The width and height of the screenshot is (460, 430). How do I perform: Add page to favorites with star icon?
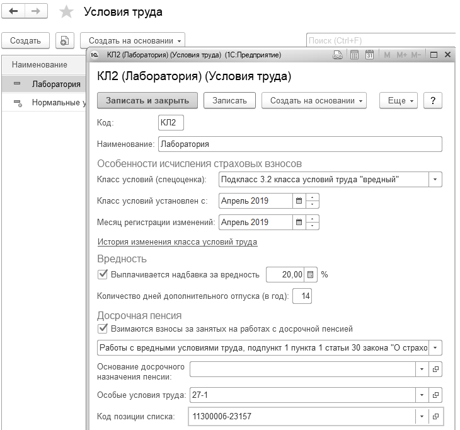66,12
